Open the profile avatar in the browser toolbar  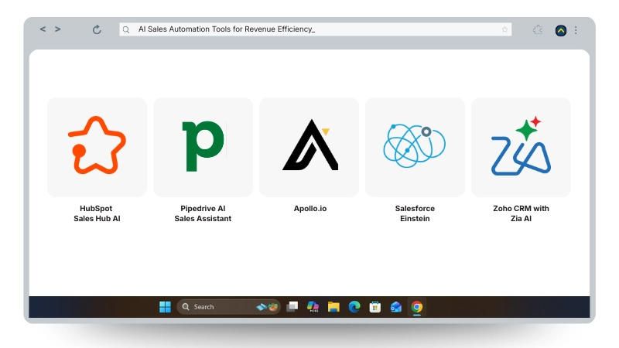560,30
